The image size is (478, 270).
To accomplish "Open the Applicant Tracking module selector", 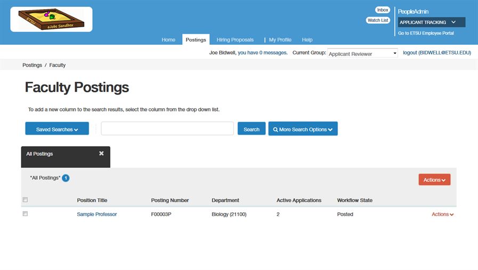I will pos(431,22).
